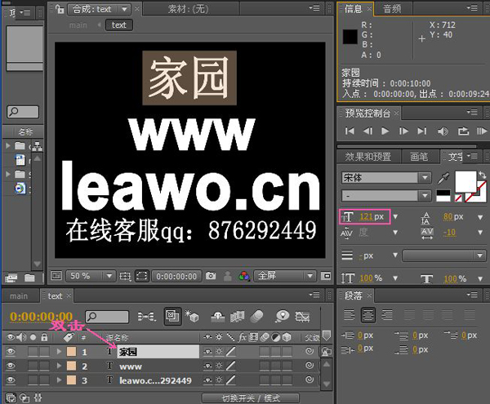
Task: Expand layer 1 家园 properties
Action: coord(59,352)
